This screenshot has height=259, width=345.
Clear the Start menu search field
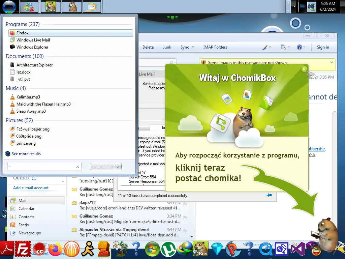[77, 167]
